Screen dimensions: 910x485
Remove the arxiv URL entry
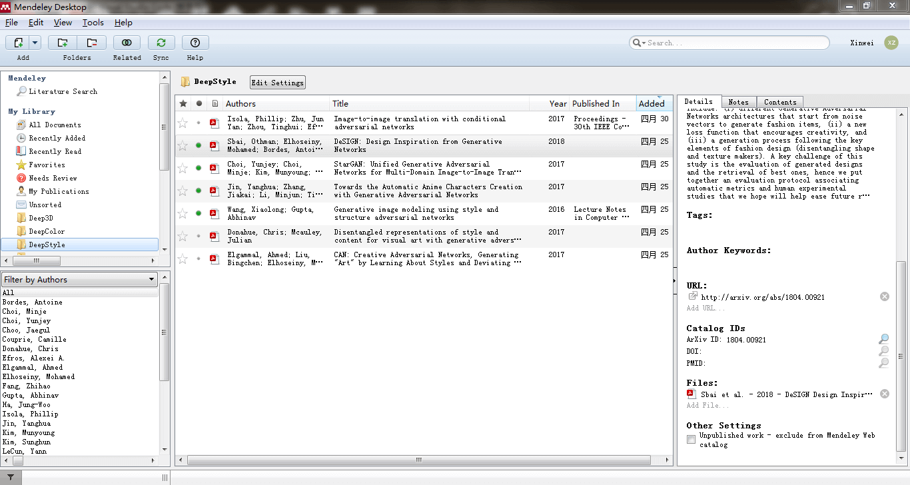tap(884, 296)
